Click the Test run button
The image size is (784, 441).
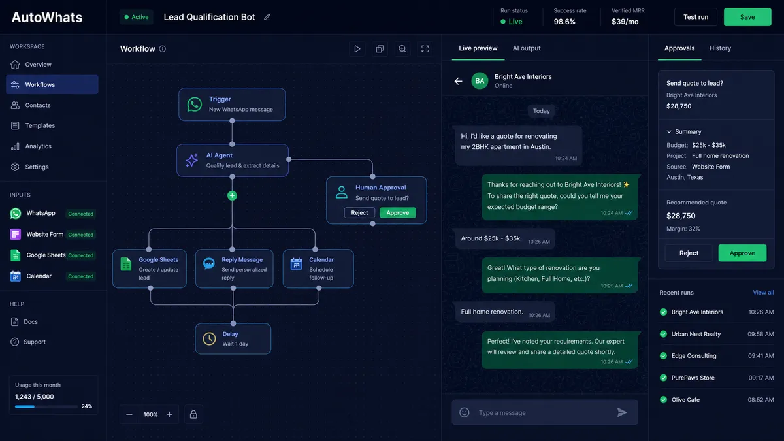click(696, 17)
